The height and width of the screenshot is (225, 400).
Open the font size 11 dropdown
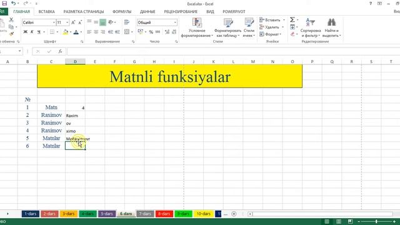pyautogui.click(x=67, y=22)
